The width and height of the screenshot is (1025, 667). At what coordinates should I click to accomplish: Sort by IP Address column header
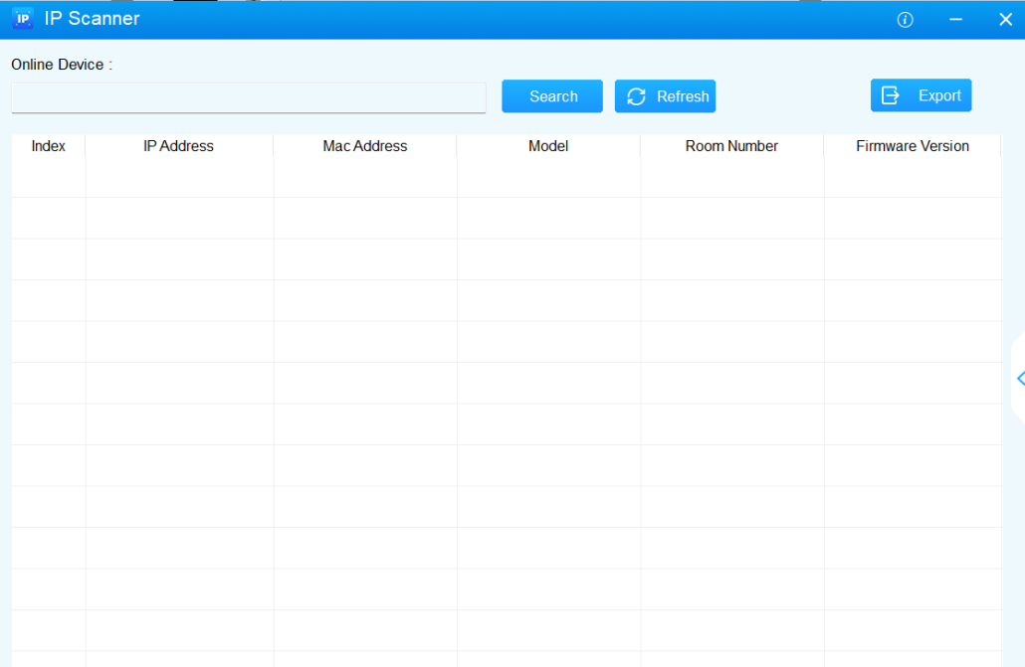click(178, 146)
